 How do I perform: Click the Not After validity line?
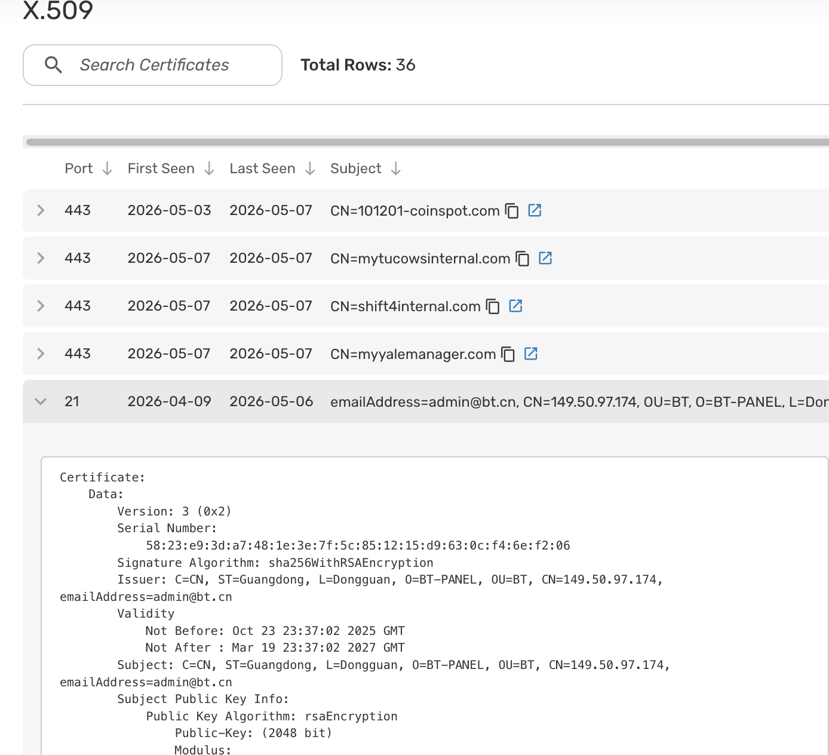(x=275, y=647)
